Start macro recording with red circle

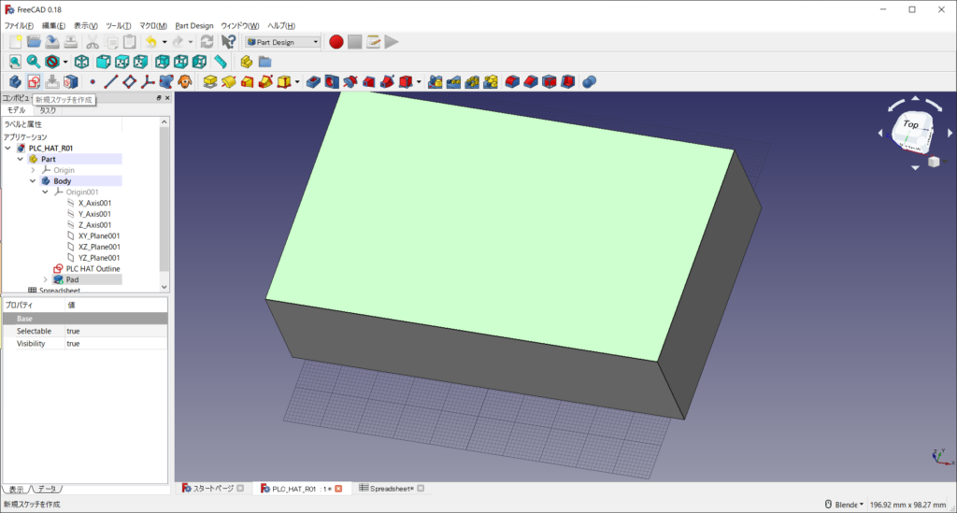point(336,41)
